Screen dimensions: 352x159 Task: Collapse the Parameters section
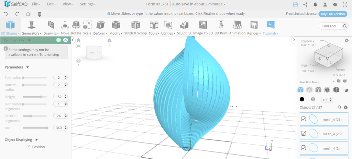click(x=27, y=67)
